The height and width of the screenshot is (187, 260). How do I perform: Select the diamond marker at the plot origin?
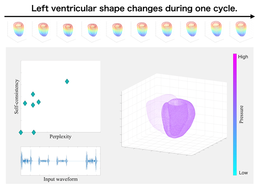(x=21, y=132)
